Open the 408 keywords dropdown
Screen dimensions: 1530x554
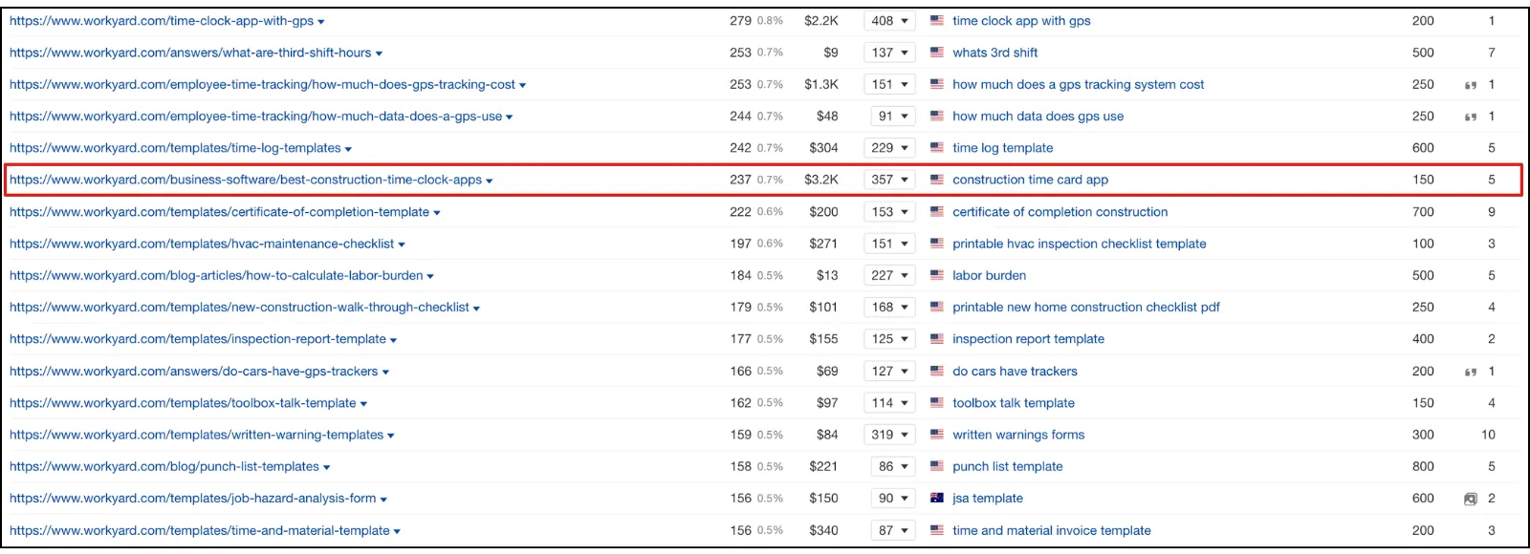click(x=889, y=21)
